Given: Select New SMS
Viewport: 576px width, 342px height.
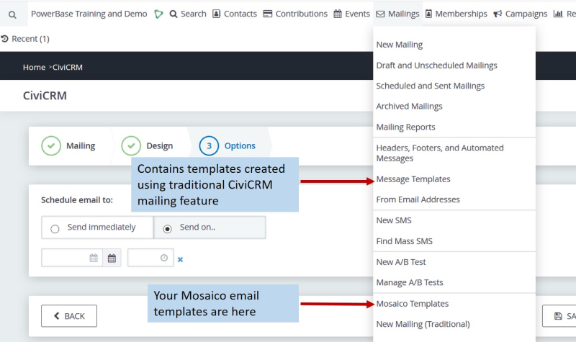Looking at the screenshot, I should pyautogui.click(x=394, y=220).
